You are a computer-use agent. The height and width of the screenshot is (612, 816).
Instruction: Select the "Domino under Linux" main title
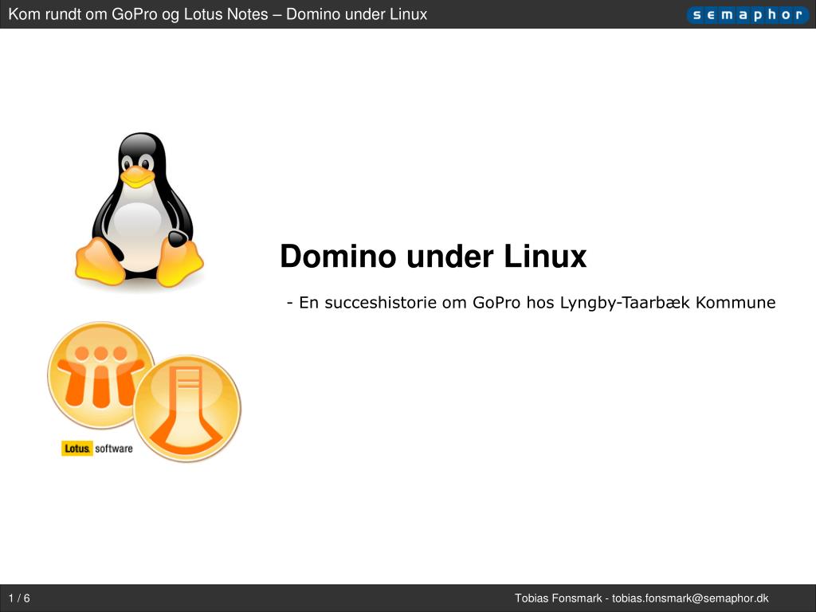[x=433, y=256]
